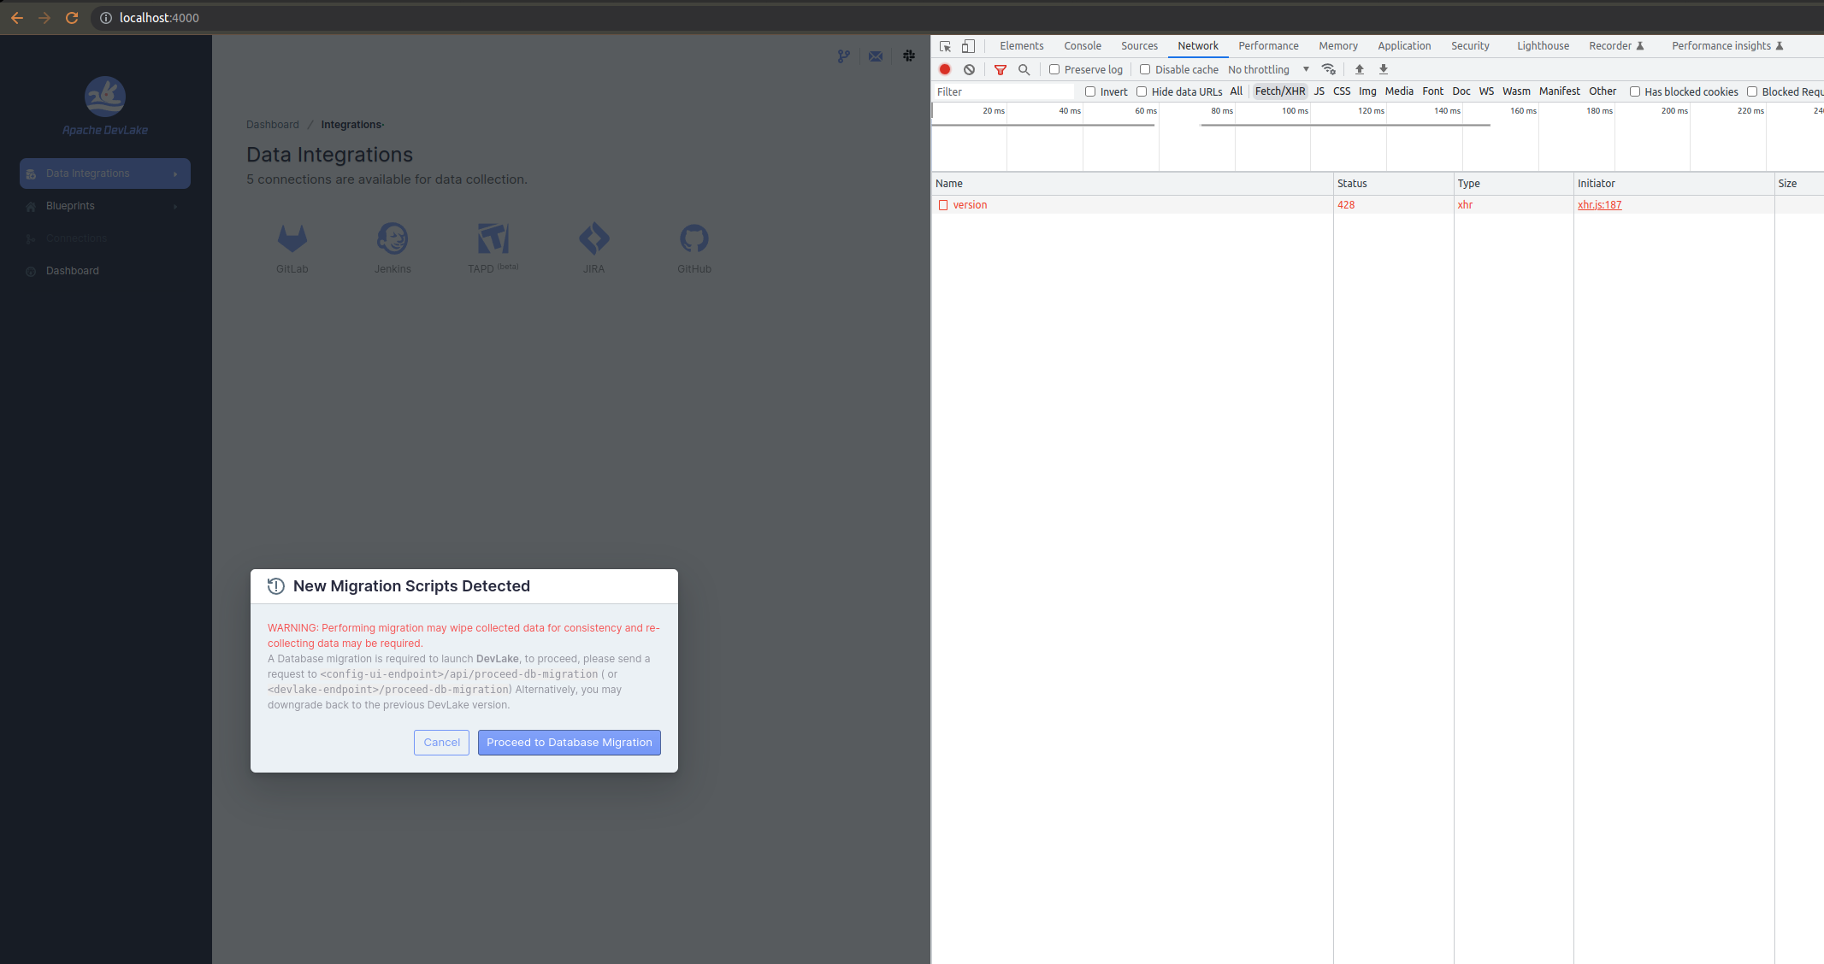Open the xhr.js:187 initiator link
Viewport: 1824px width, 964px height.
pos(1599,205)
